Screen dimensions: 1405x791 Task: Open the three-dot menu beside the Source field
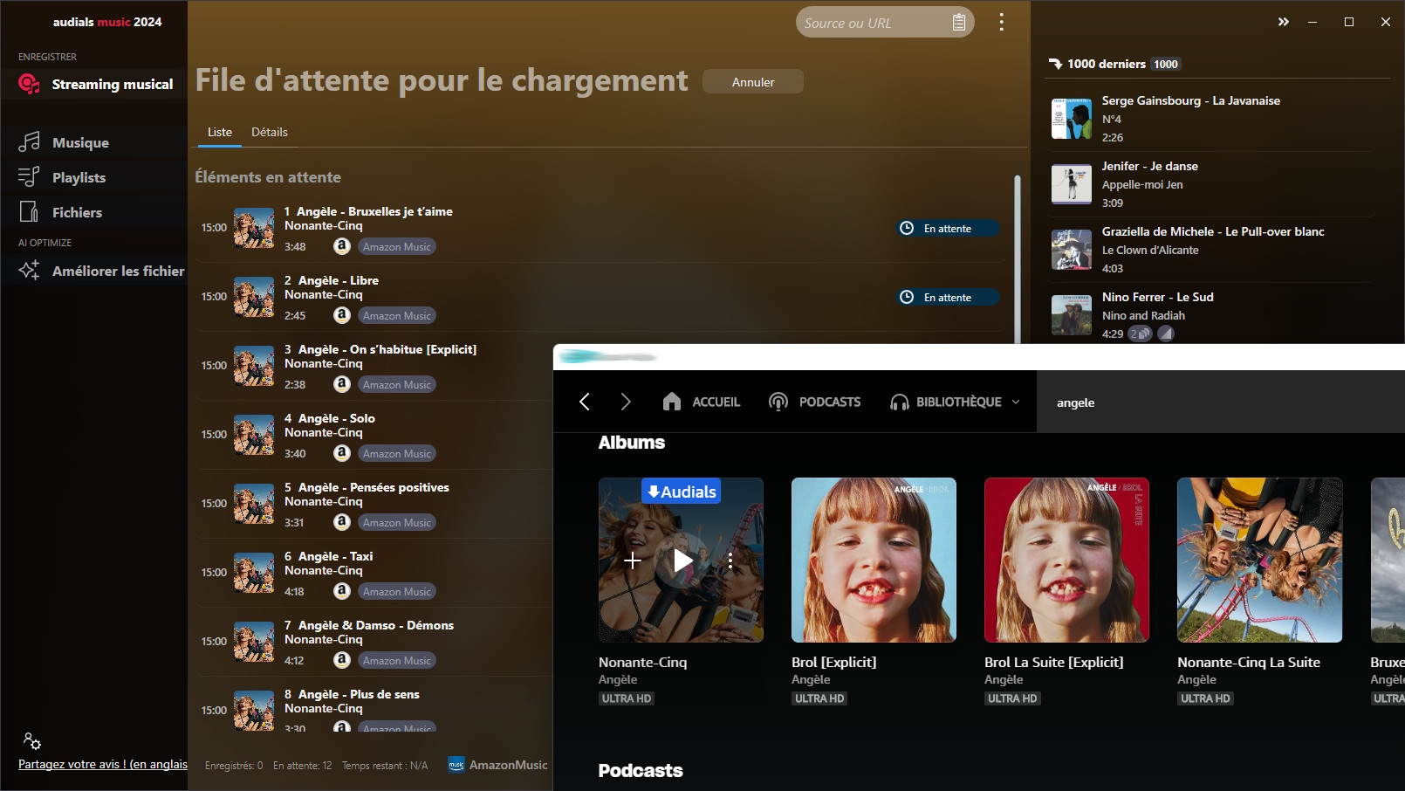pos(1001,22)
